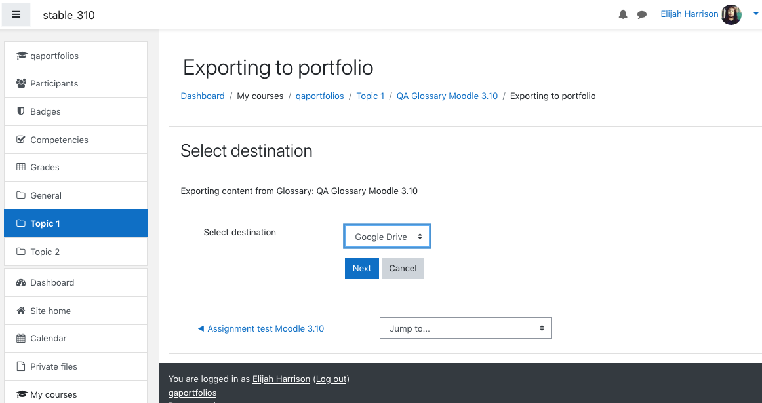Click Dashboard breadcrumb link
The width and height of the screenshot is (762, 403).
pyautogui.click(x=203, y=96)
